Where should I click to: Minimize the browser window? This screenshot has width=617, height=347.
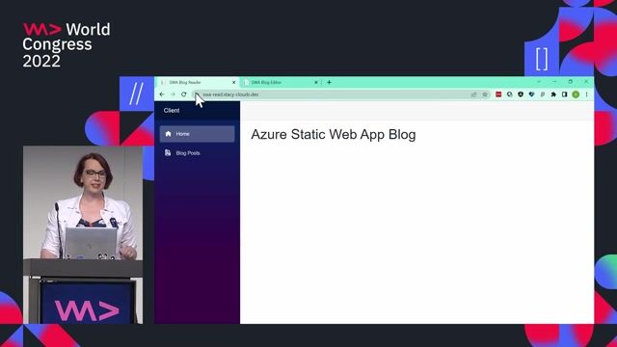click(554, 82)
